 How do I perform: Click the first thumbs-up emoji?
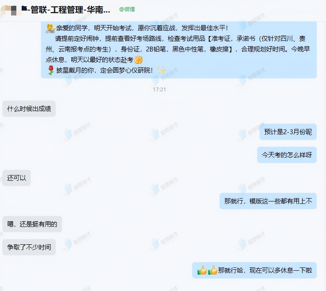coord(202,270)
